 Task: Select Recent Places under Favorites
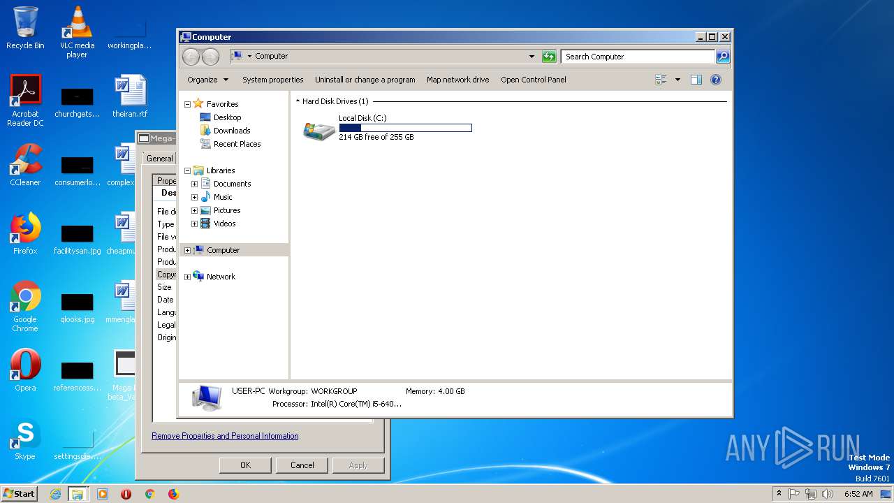(237, 144)
